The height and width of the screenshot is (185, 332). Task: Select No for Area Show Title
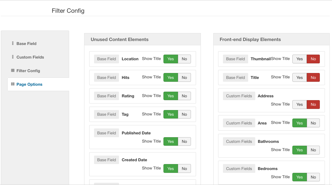313,123
